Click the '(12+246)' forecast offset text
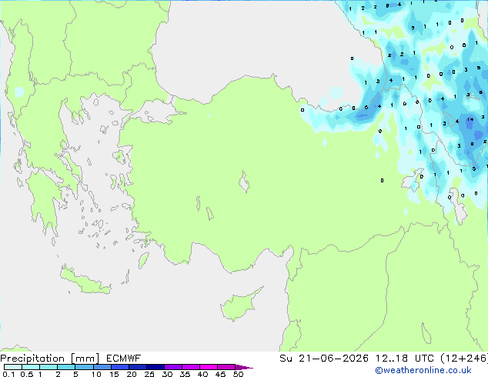The height and width of the screenshot is (377, 488). tap(464, 359)
